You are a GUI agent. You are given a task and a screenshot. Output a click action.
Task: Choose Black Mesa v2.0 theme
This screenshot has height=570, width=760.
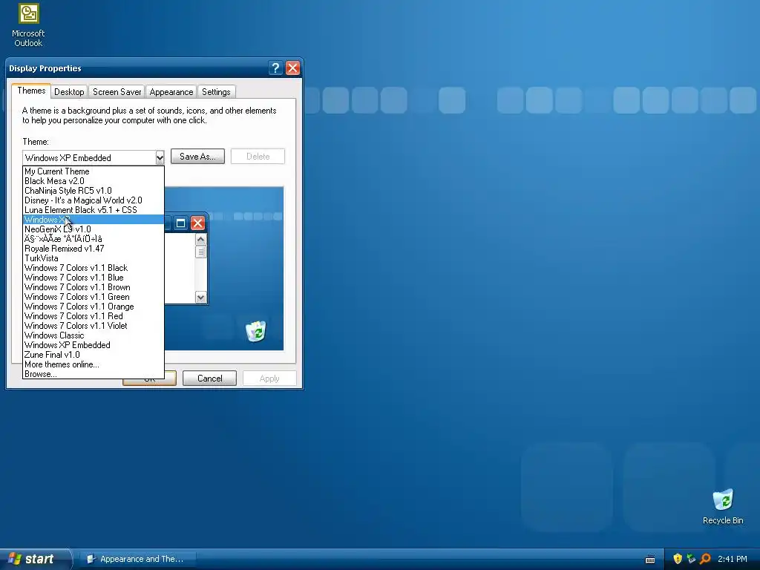[x=93, y=181]
